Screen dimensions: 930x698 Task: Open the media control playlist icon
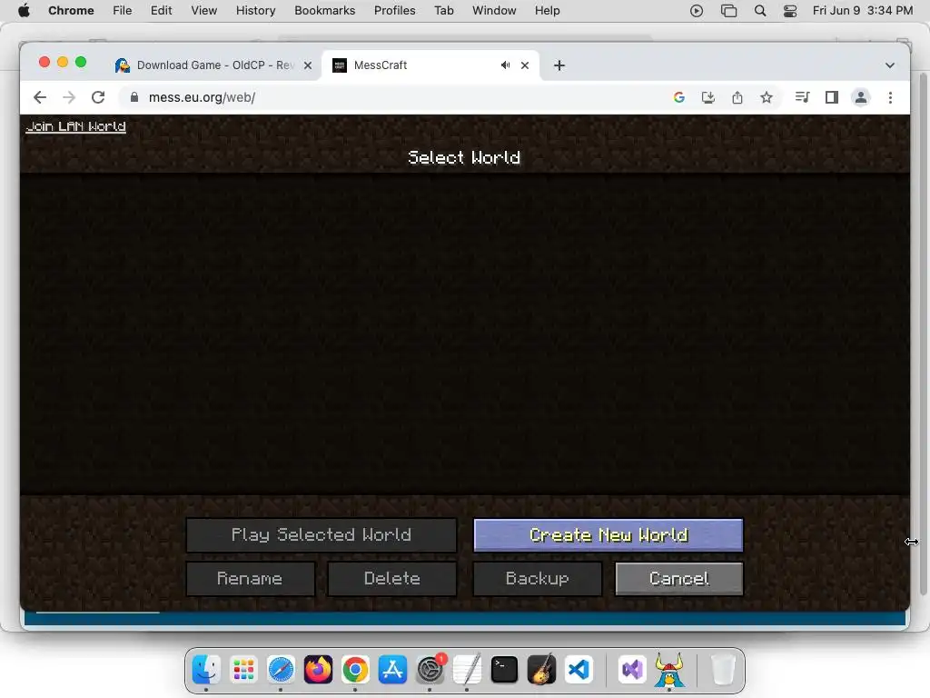tap(802, 97)
